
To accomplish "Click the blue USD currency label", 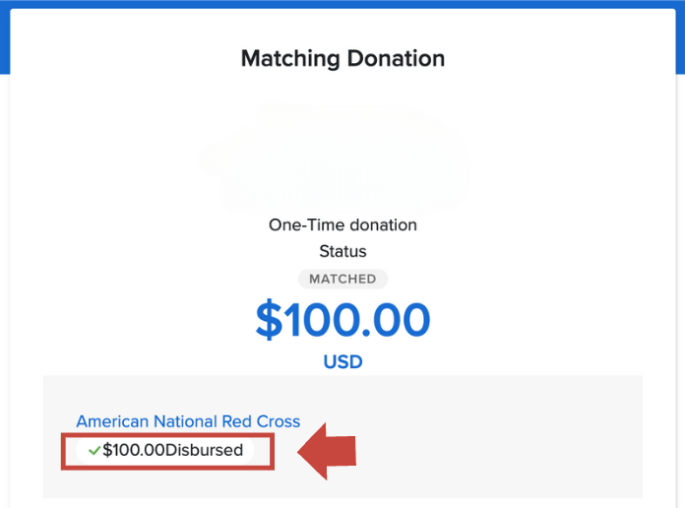I will tap(342, 362).
